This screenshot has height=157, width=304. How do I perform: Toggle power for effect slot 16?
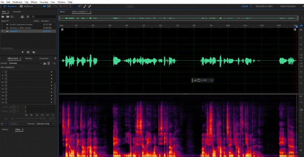[6, 102]
